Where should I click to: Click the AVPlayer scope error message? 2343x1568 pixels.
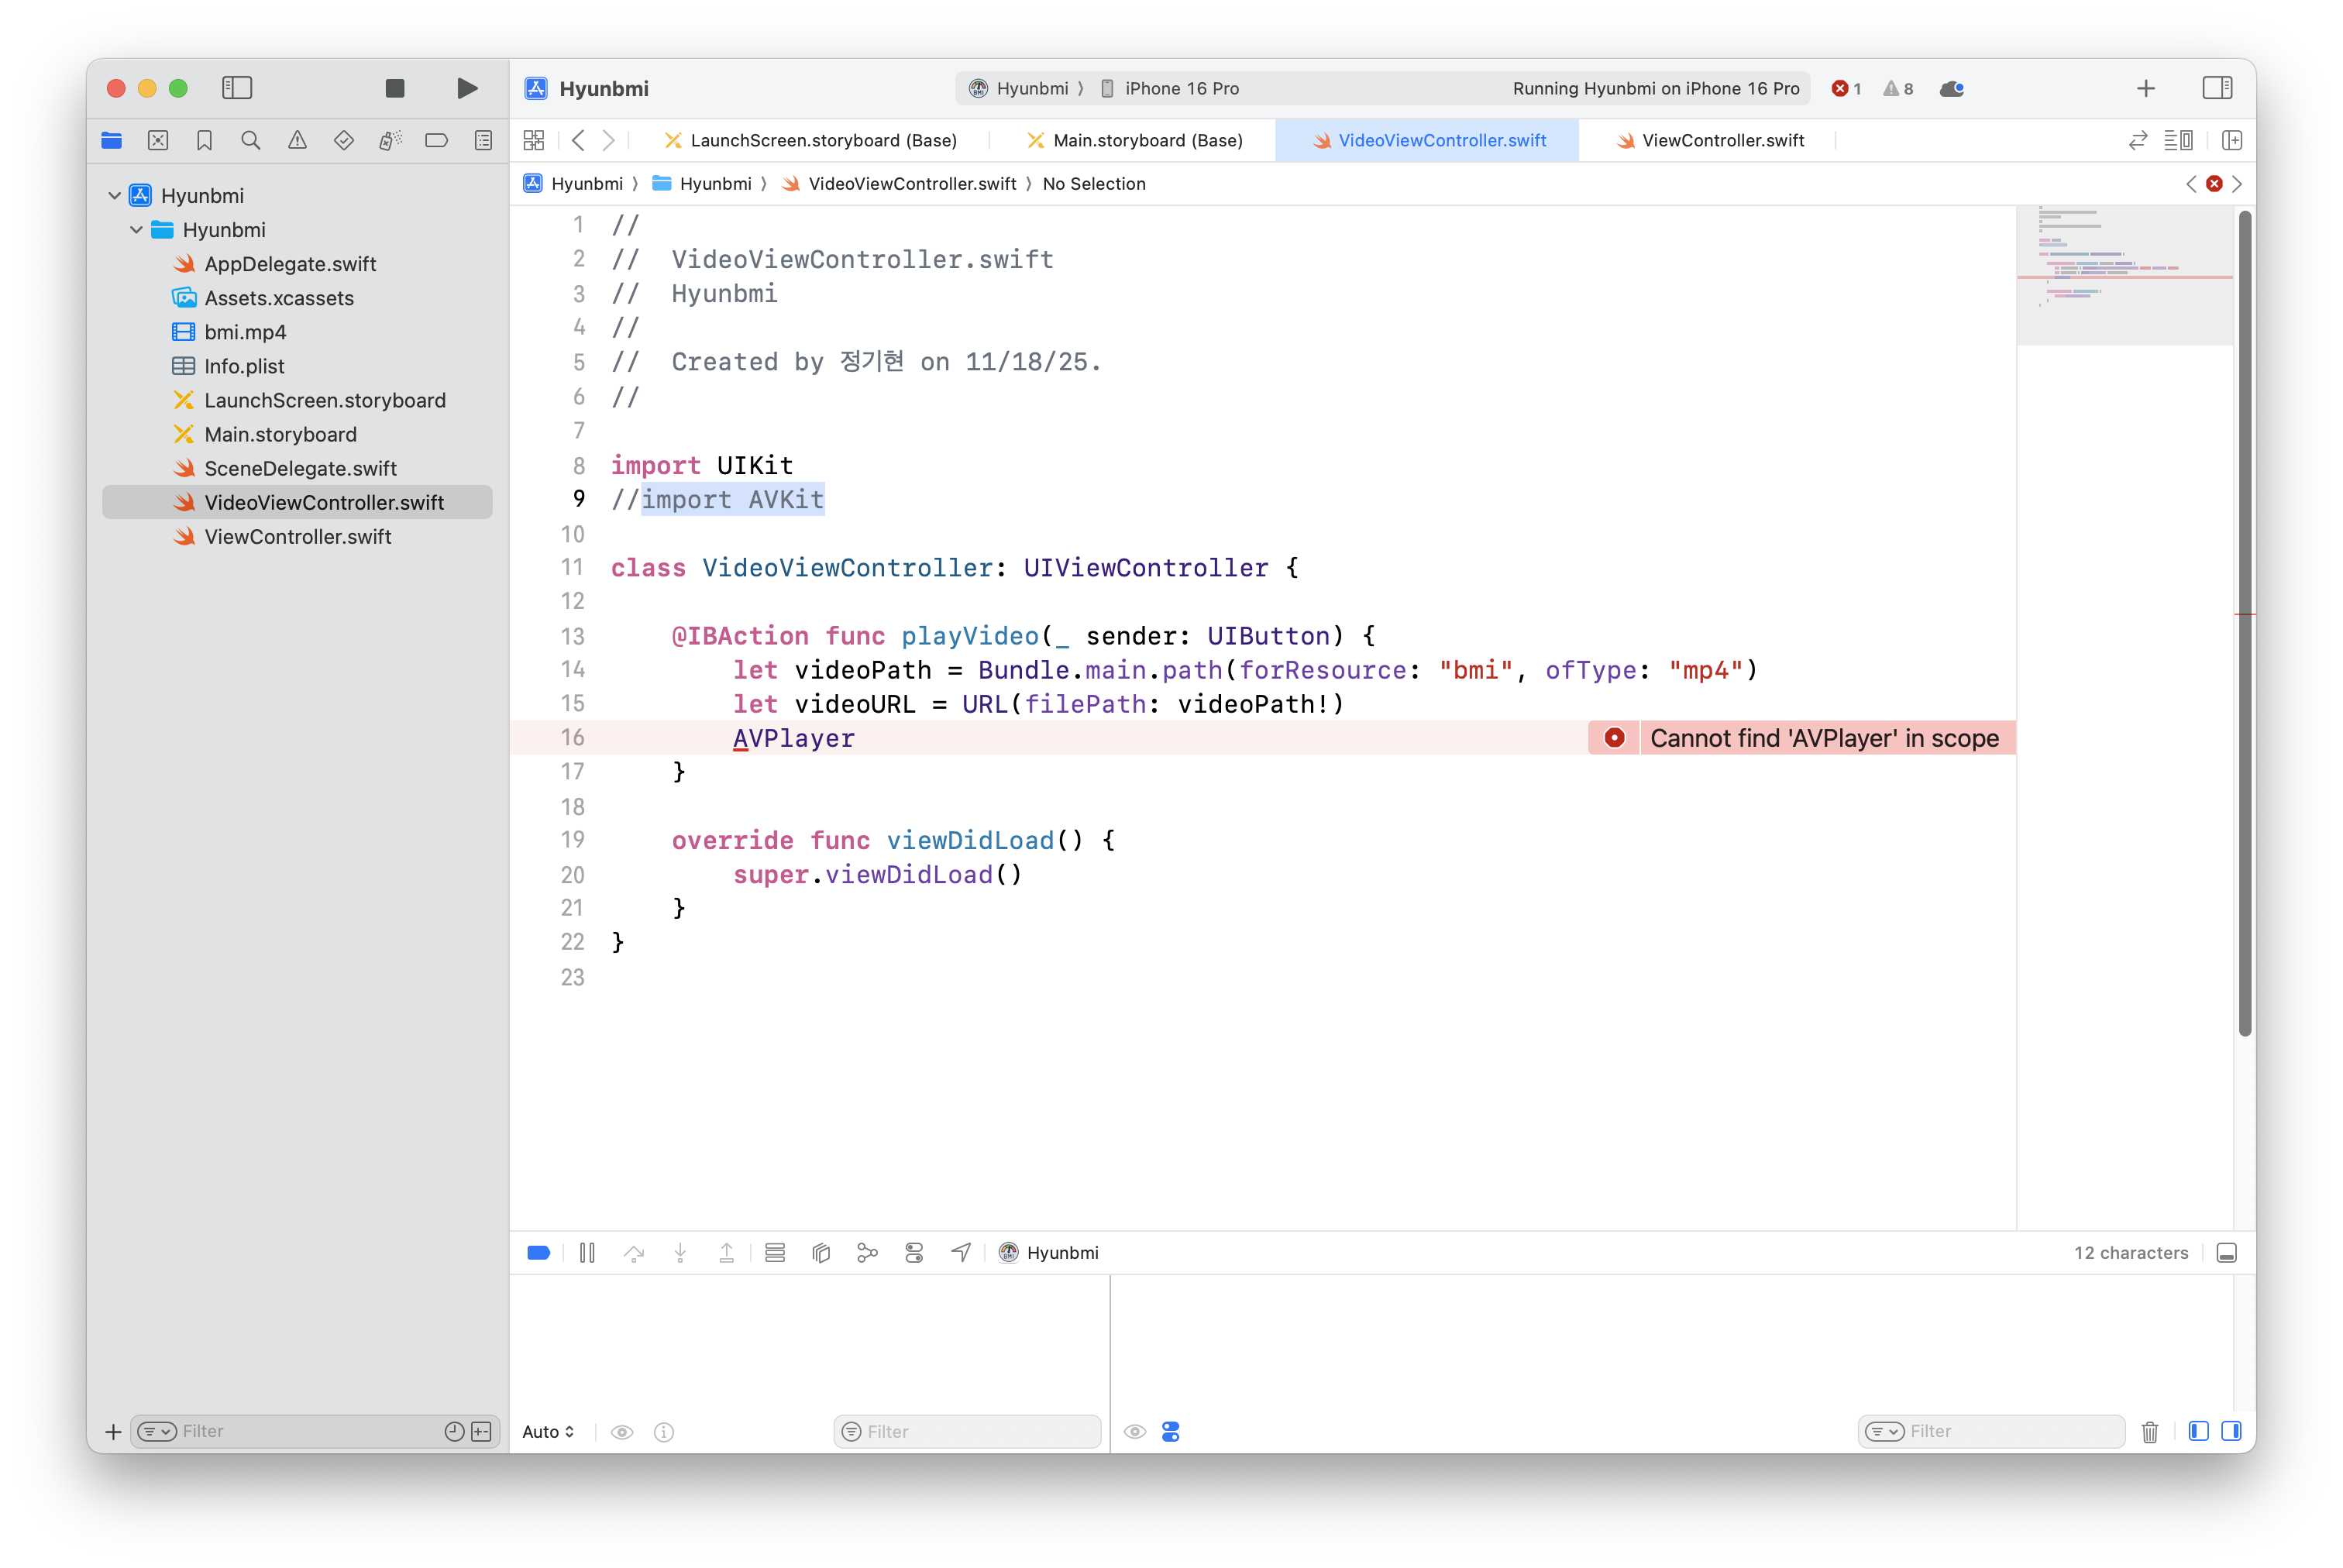click(1823, 738)
